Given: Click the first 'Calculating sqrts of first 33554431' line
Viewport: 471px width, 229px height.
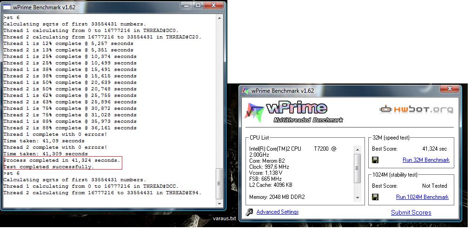Looking at the screenshot, I should (75, 24).
